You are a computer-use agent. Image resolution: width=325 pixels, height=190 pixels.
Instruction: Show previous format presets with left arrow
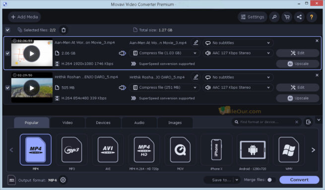pos(11,150)
